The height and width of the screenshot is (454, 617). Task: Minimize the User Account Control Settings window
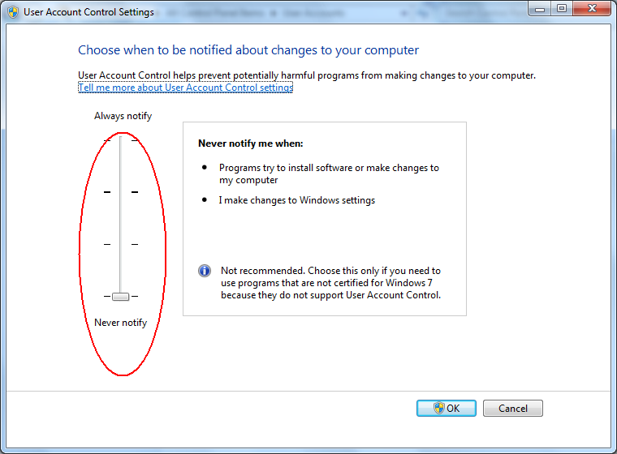(540, 9)
